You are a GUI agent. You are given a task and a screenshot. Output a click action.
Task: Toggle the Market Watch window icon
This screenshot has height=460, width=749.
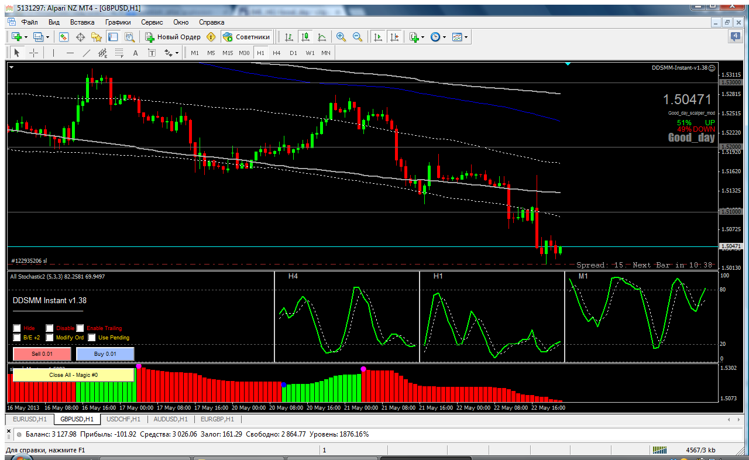point(64,37)
